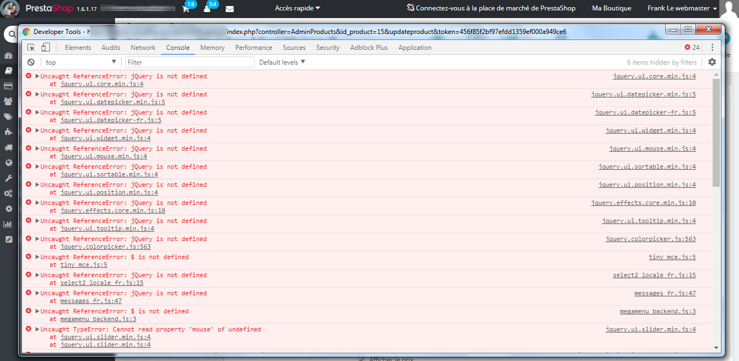739x361 pixels.
Task: Open the Localization globe sidebar icon
Action: 8,163
